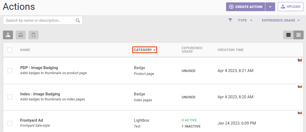Click the logo badge on Frontyard Ad row

[300, 113]
